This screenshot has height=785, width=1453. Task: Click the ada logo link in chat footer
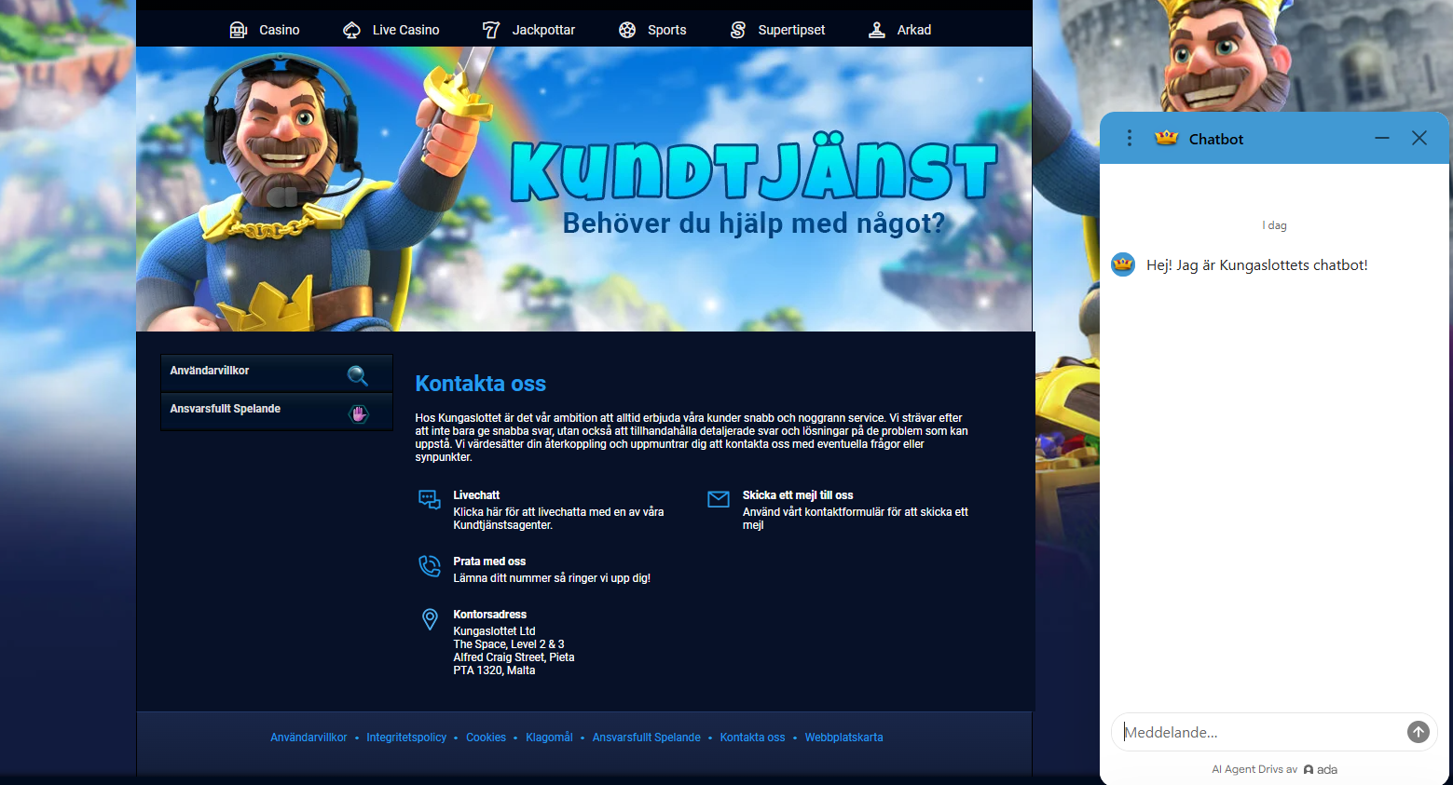pyautogui.click(x=1321, y=769)
